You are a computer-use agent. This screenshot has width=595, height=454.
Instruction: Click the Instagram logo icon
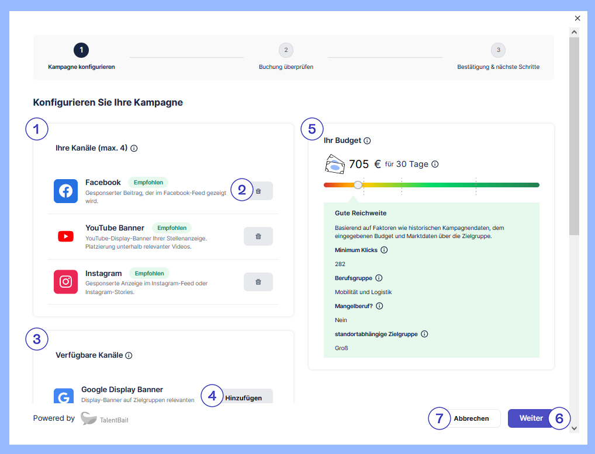click(x=65, y=282)
